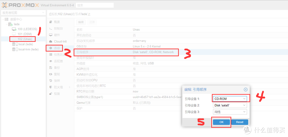Image resolution: width=288 pixels, height=137 pixels.
Task: Close the 引导顺序 edit dialog
Action: pos(246,90)
